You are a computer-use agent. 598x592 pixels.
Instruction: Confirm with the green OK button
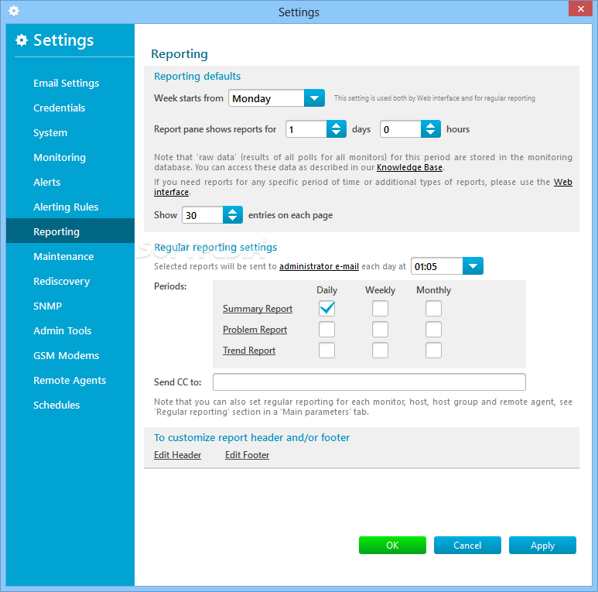pyautogui.click(x=392, y=545)
